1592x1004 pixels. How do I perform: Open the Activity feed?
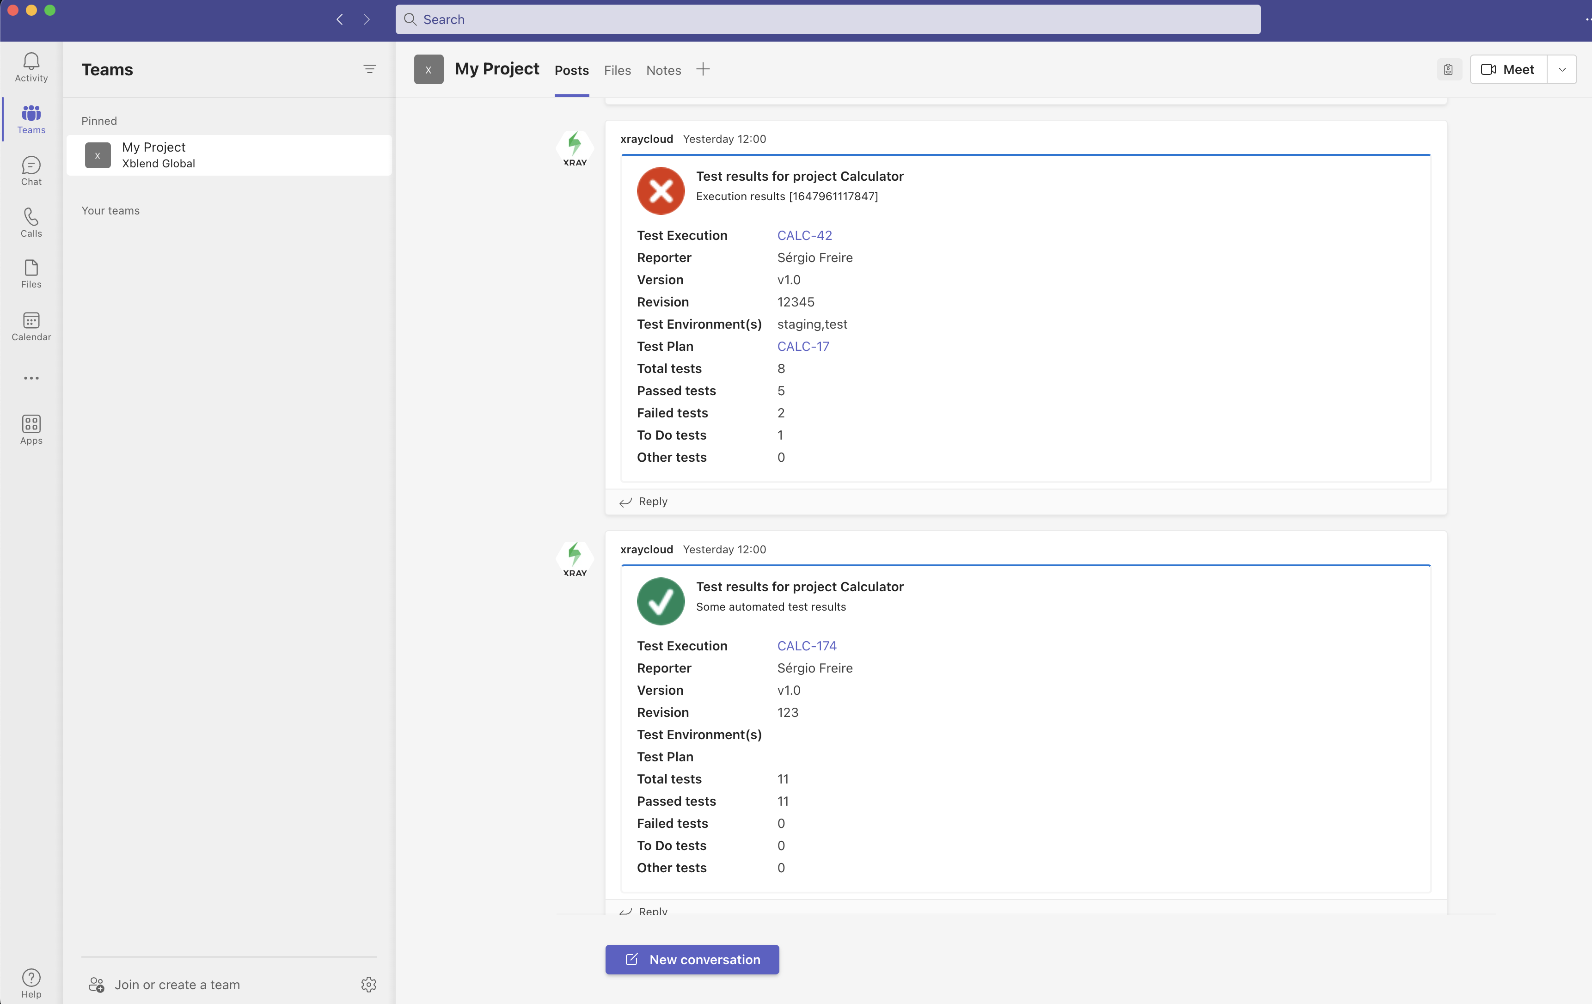tap(31, 67)
